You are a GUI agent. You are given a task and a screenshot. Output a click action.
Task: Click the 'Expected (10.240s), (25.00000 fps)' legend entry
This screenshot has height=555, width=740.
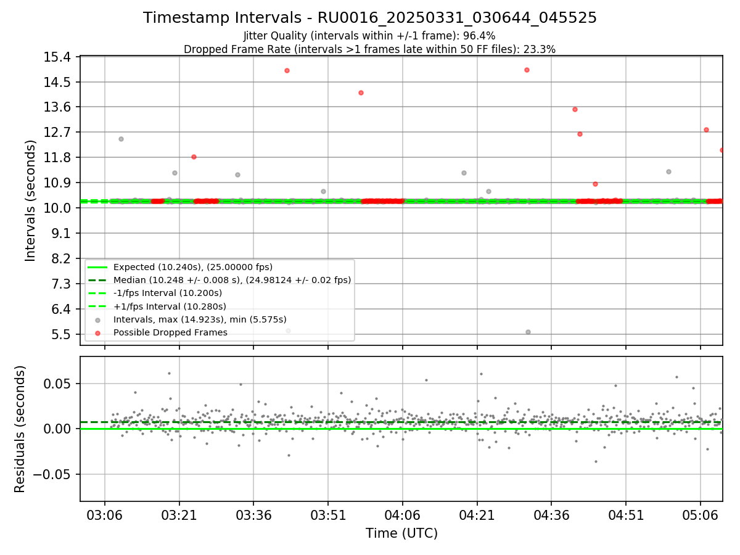click(193, 267)
